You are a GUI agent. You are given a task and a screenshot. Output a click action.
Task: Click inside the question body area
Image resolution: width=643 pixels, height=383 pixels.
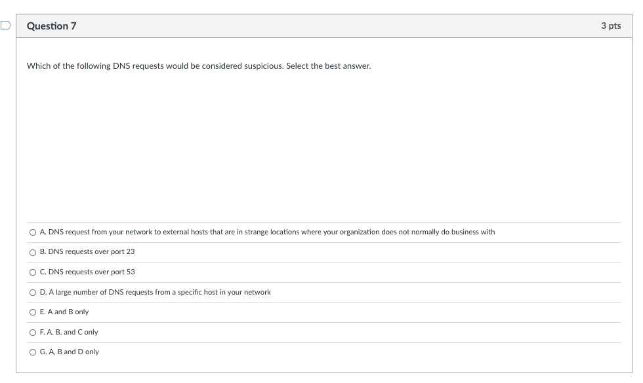pyautogui.click(x=321, y=144)
